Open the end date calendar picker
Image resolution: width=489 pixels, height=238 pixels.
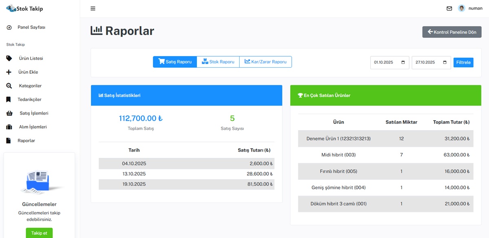tap(445, 62)
